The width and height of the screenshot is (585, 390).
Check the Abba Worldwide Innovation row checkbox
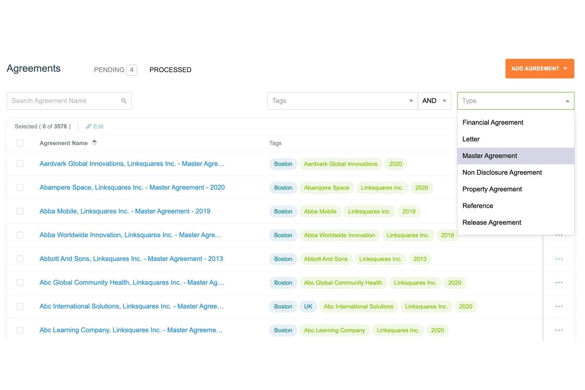pos(20,235)
